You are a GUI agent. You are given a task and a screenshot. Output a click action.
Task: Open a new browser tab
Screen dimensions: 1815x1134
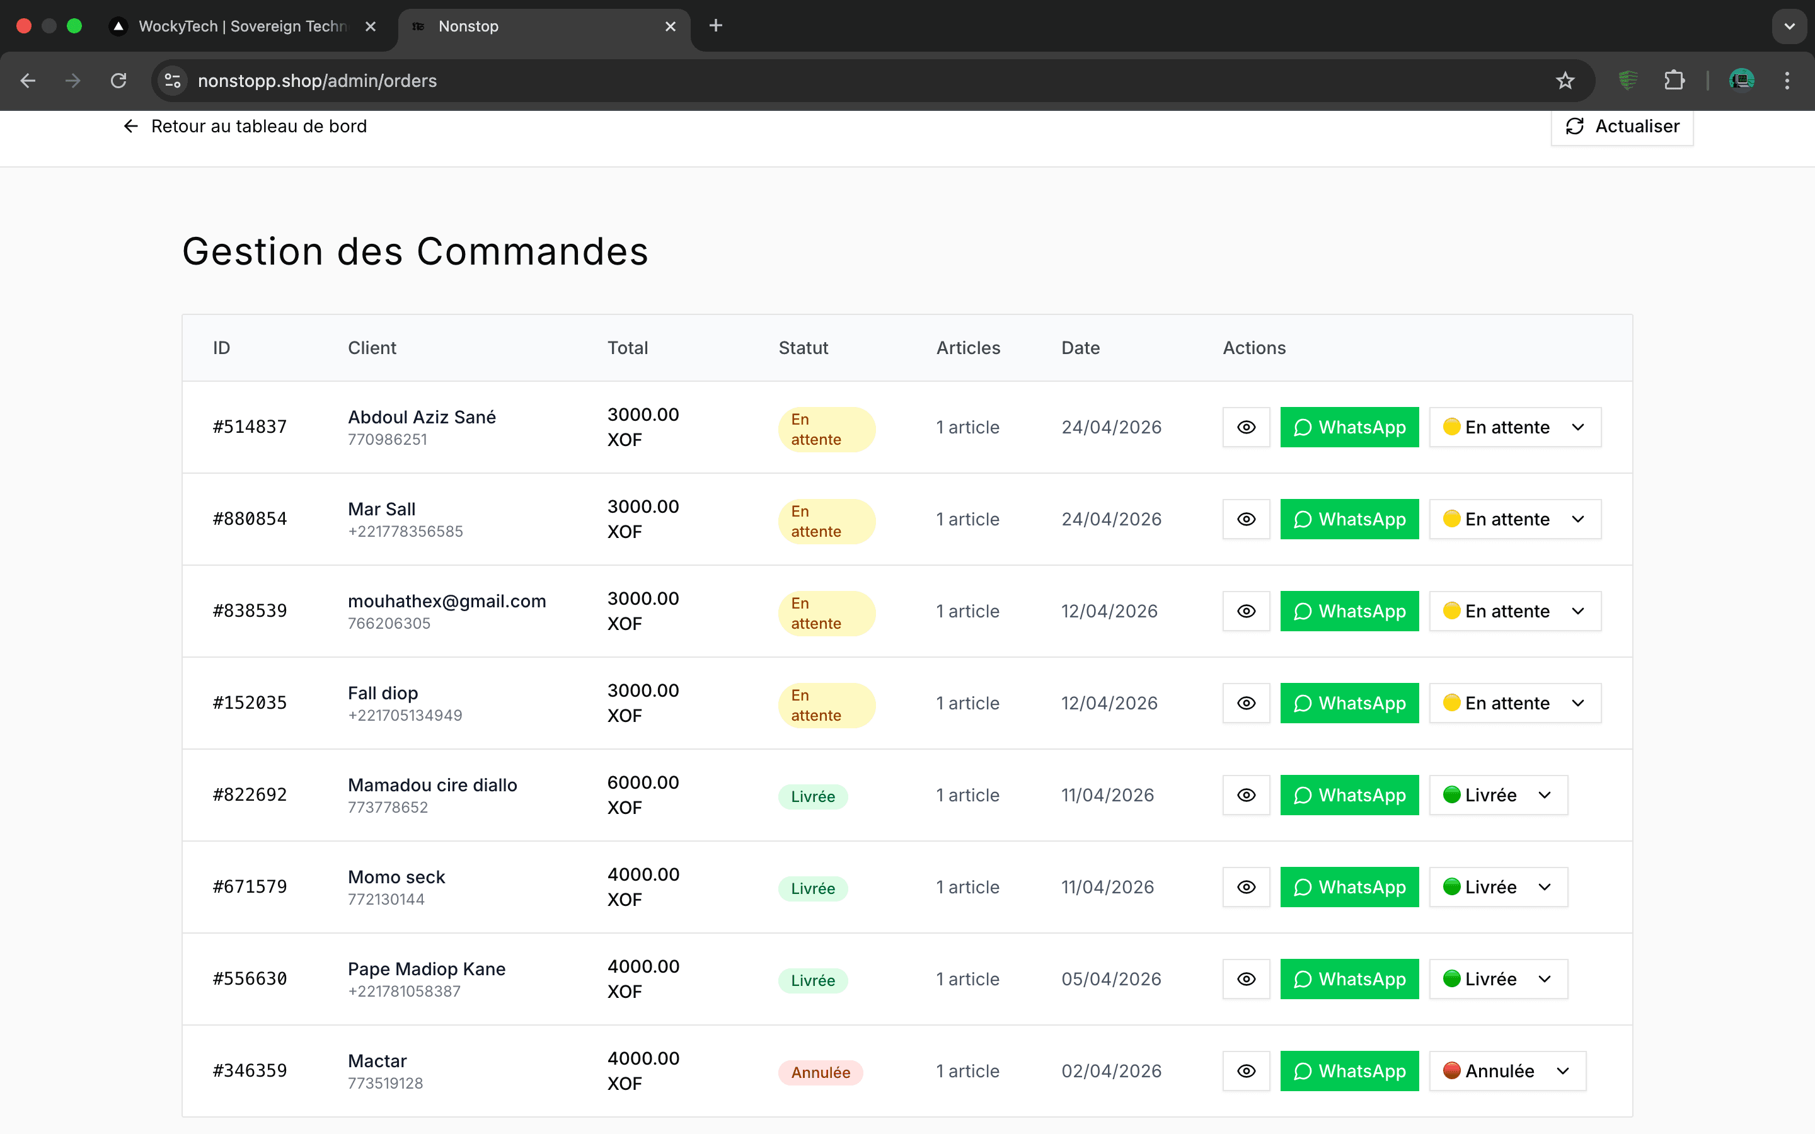click(x=715, y=26)
